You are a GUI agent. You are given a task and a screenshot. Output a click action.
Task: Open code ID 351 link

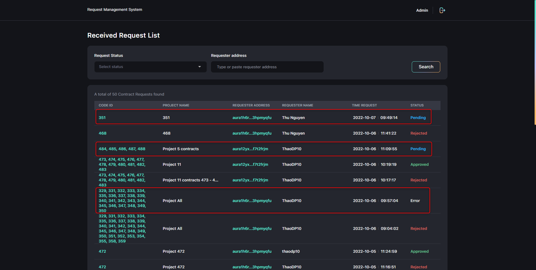pyautogui.click(x=102, y=118)
